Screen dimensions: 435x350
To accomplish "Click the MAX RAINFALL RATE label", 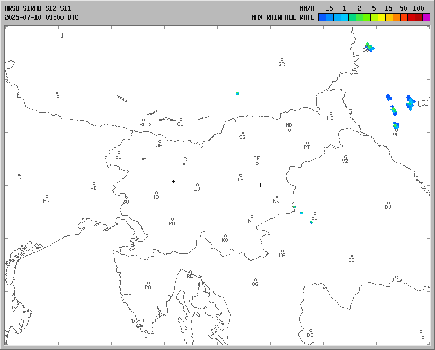I will [x=283, y=17].
